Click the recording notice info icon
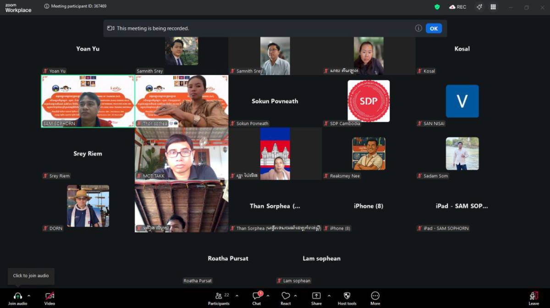Viewport: 550px width, 308px height. click(418, 28)
